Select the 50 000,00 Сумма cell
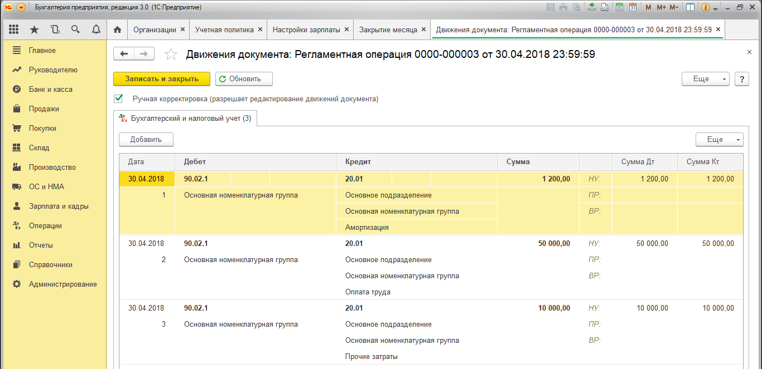Image resolution: width=762 pixels, height=369 pixels. click(538, 243)
